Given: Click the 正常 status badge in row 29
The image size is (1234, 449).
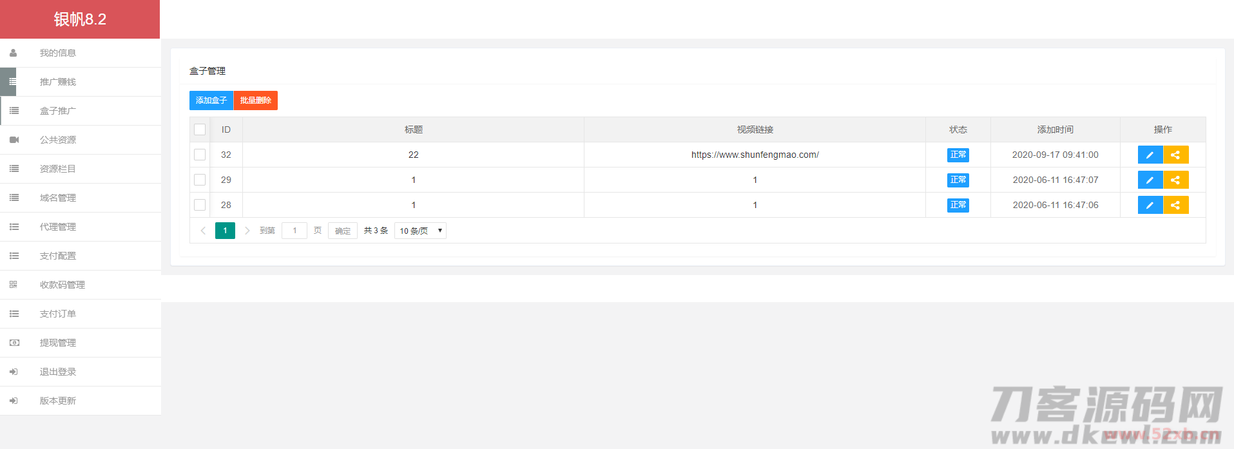Looking at the screenshot, I should tap(958, 180).
